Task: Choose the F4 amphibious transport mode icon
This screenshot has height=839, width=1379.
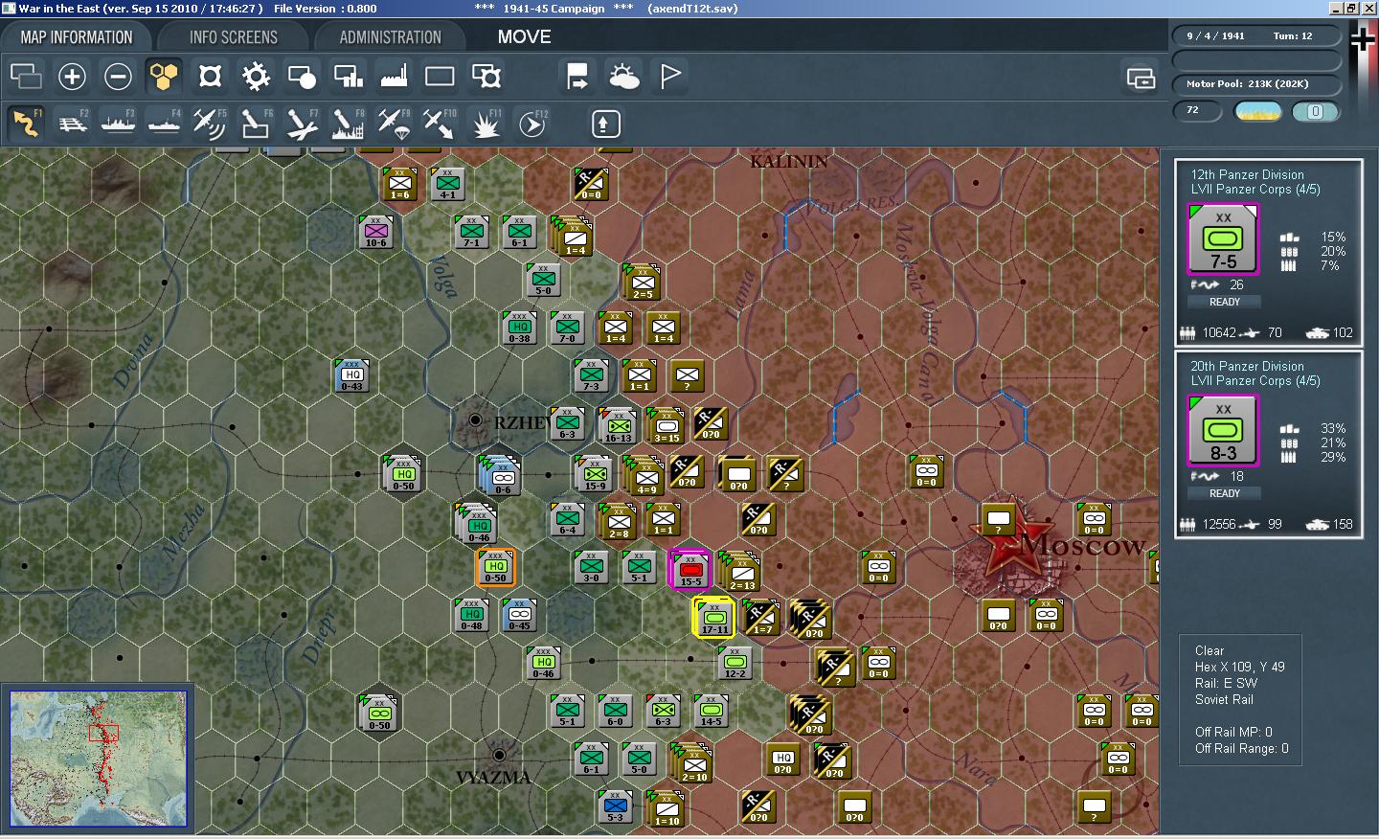Action: [x=165, y=124]
